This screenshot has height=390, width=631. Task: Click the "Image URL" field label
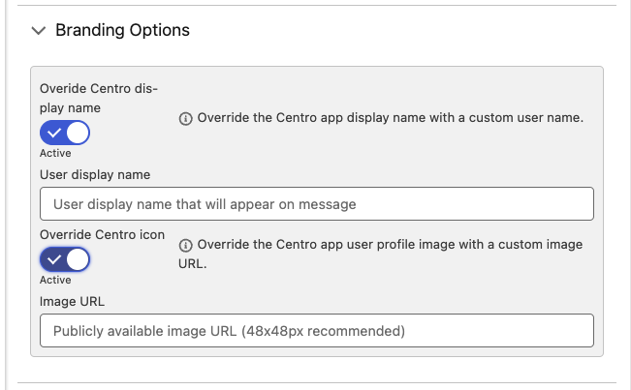72,301
